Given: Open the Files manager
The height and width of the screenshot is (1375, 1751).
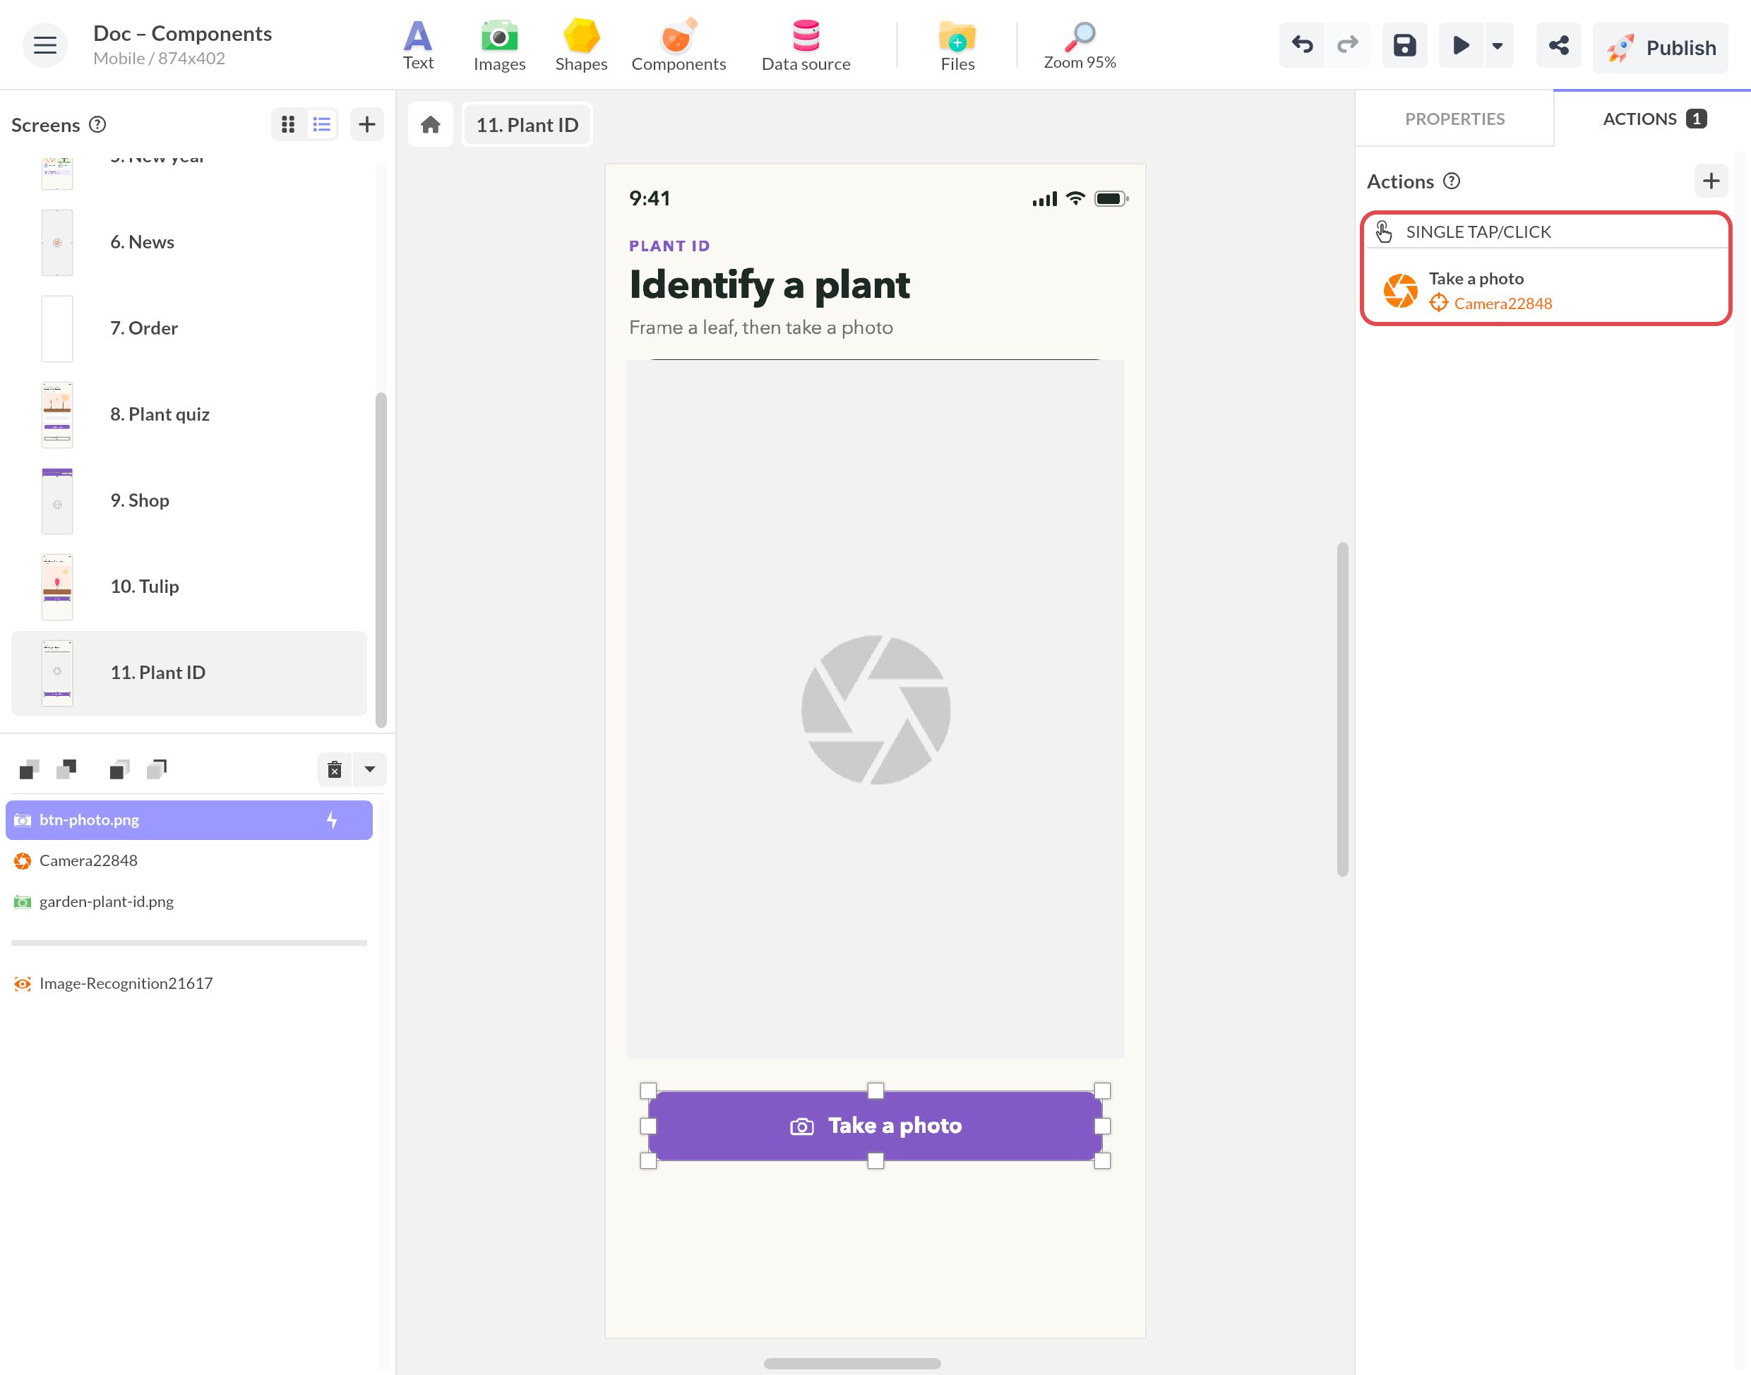Looking at the screenshot, I should point(957,45).
